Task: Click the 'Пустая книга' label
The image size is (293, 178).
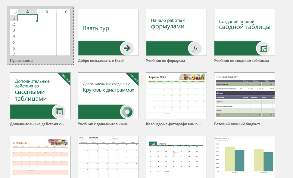Action: (21, 61)
